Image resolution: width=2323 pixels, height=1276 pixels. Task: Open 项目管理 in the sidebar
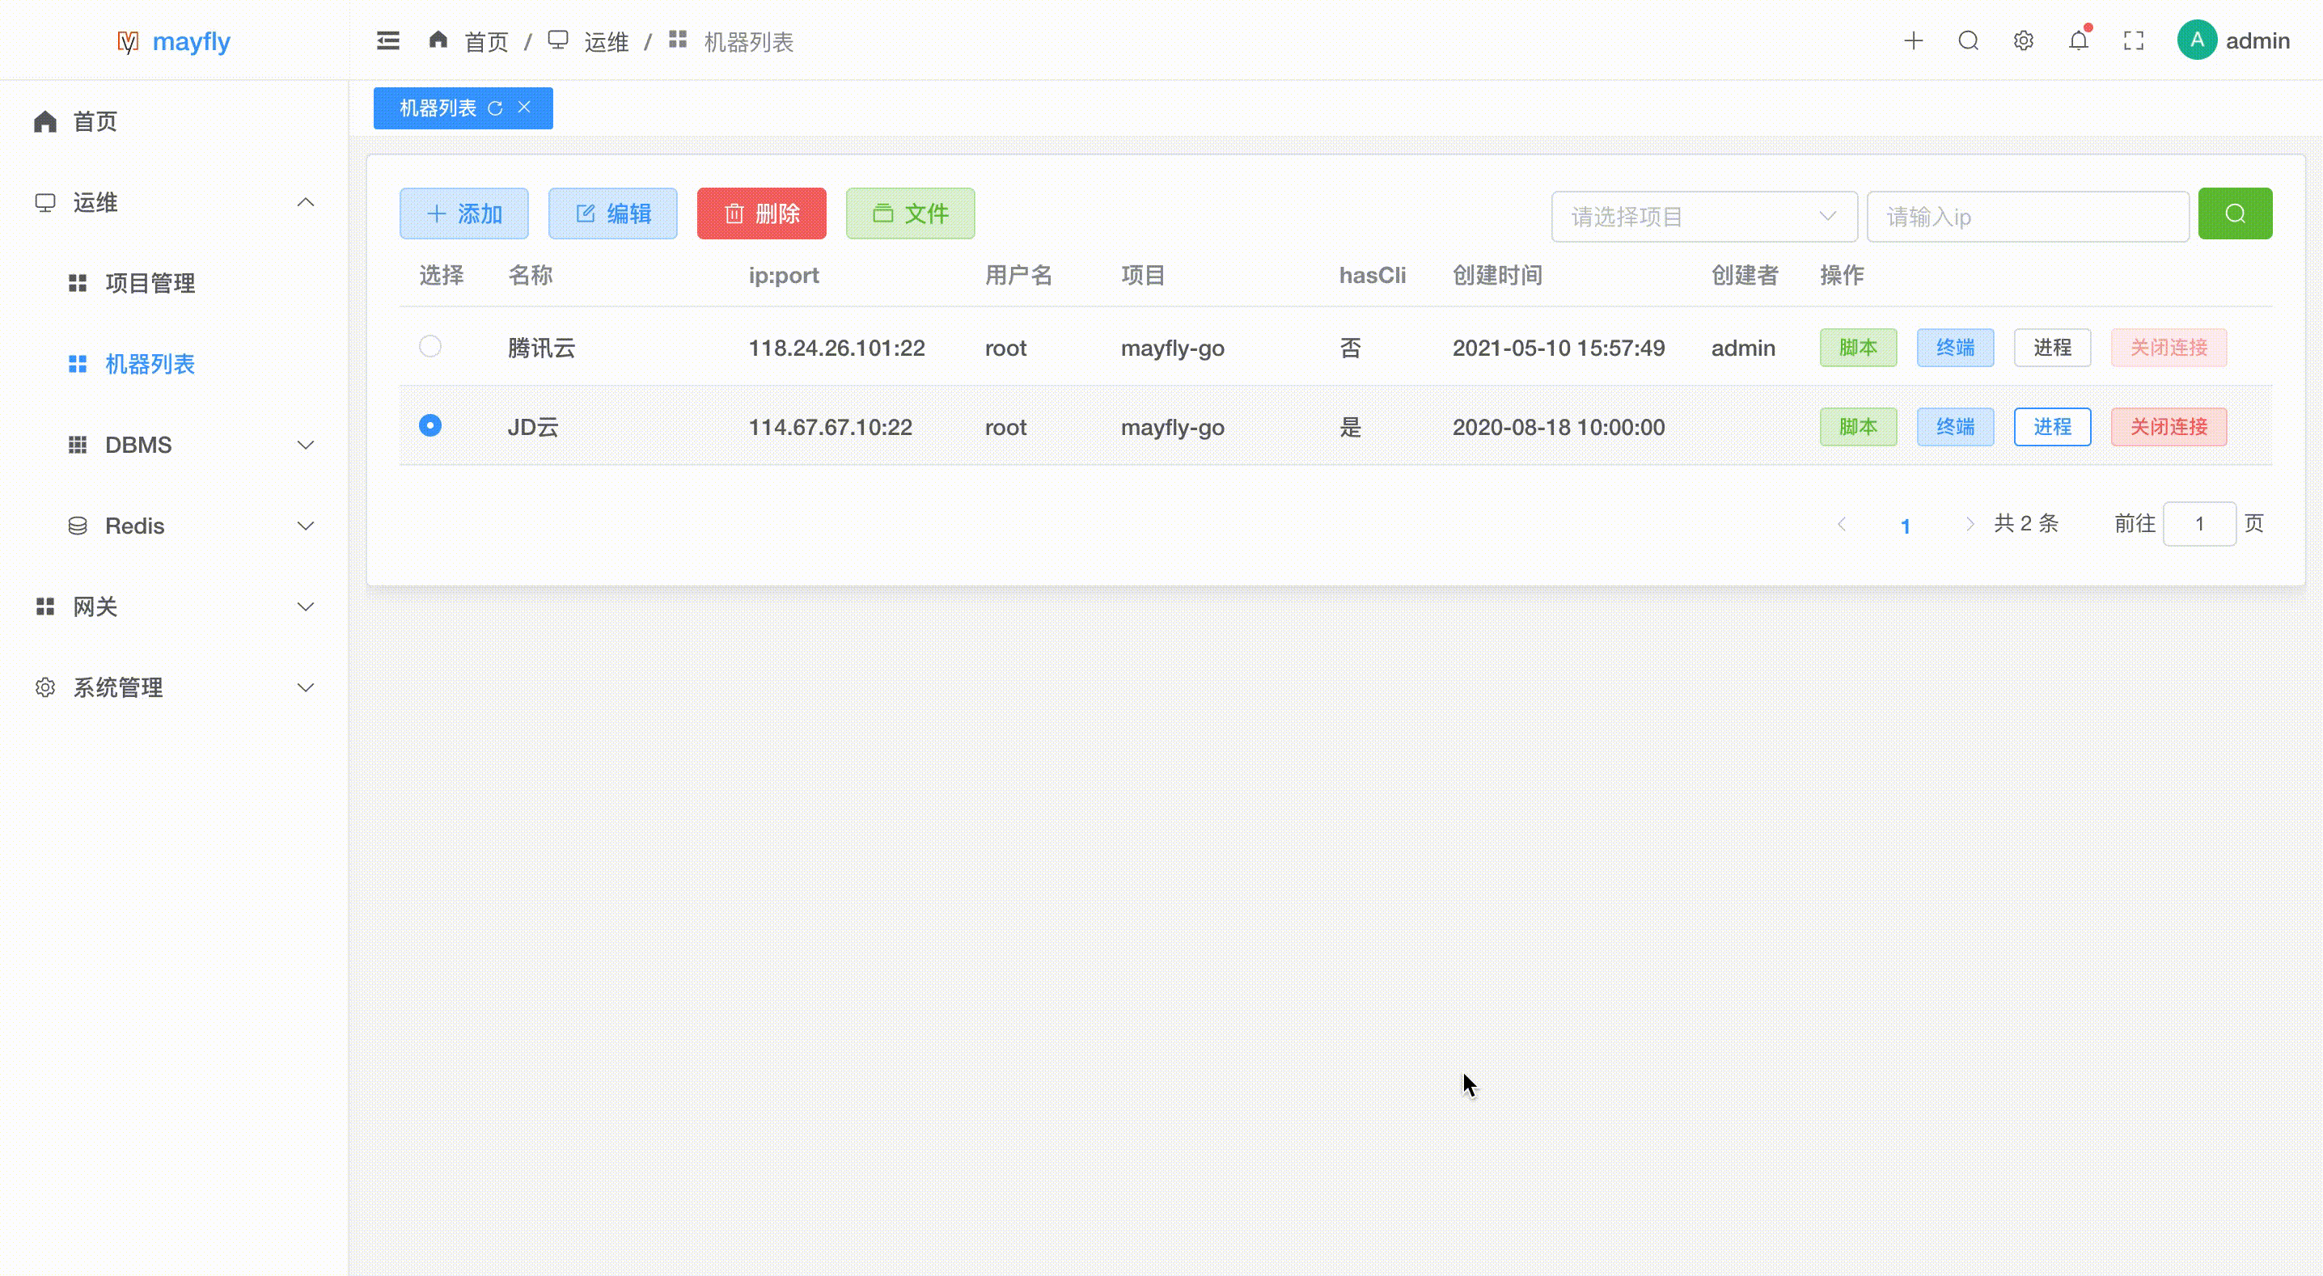[x=150, y=283]
